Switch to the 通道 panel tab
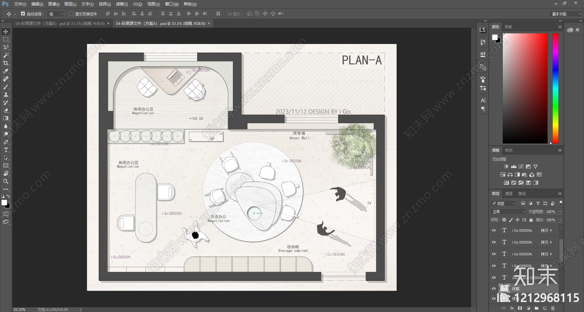This screenshot has height=312, width=584. point(508,194)
